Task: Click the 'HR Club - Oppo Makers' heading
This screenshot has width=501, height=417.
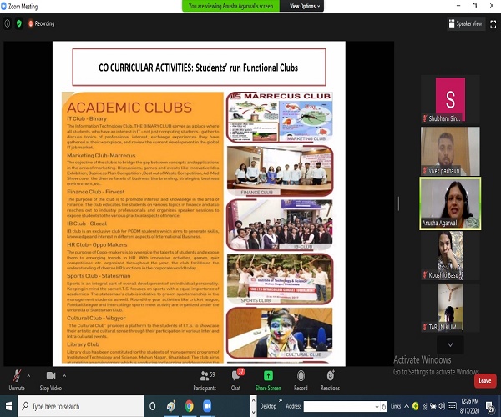Action: click(x=97, y=244)
